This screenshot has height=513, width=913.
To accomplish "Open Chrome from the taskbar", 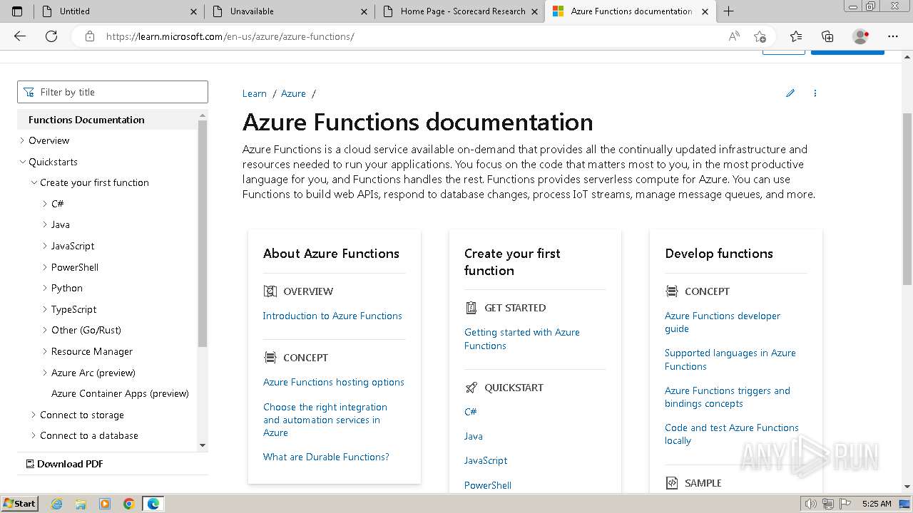I will [129, 504].
